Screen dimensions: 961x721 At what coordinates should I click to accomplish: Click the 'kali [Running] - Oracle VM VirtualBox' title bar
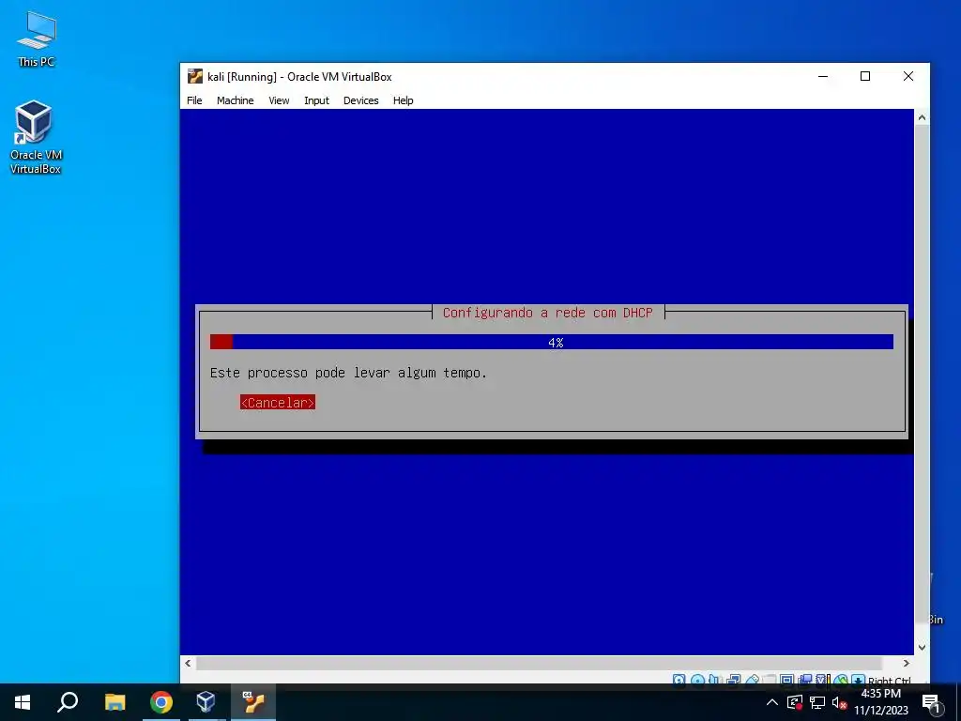click(x=299, y=77)
